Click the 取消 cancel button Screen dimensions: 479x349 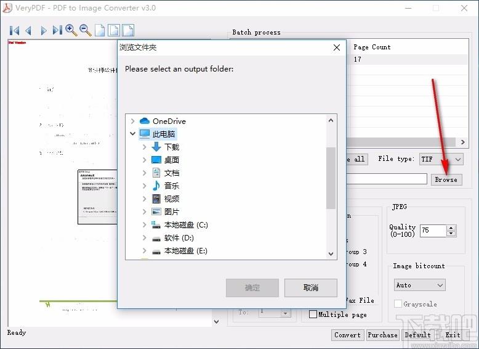pos(311,287)
